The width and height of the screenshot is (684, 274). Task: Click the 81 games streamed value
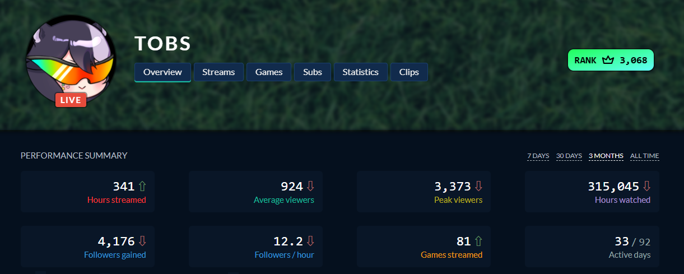[464, 242]
